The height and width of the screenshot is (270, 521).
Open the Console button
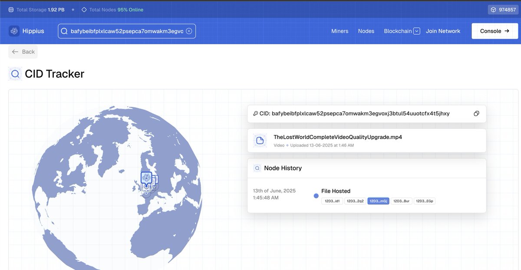(495, 31)
